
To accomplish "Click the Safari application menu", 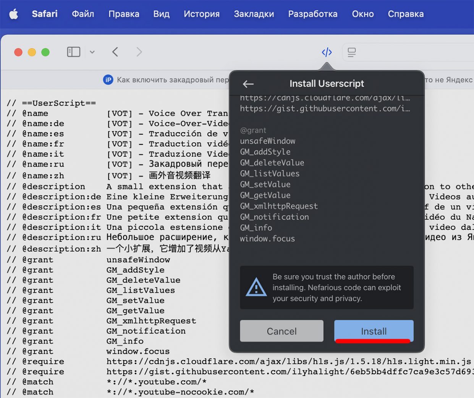I will 45,14.
